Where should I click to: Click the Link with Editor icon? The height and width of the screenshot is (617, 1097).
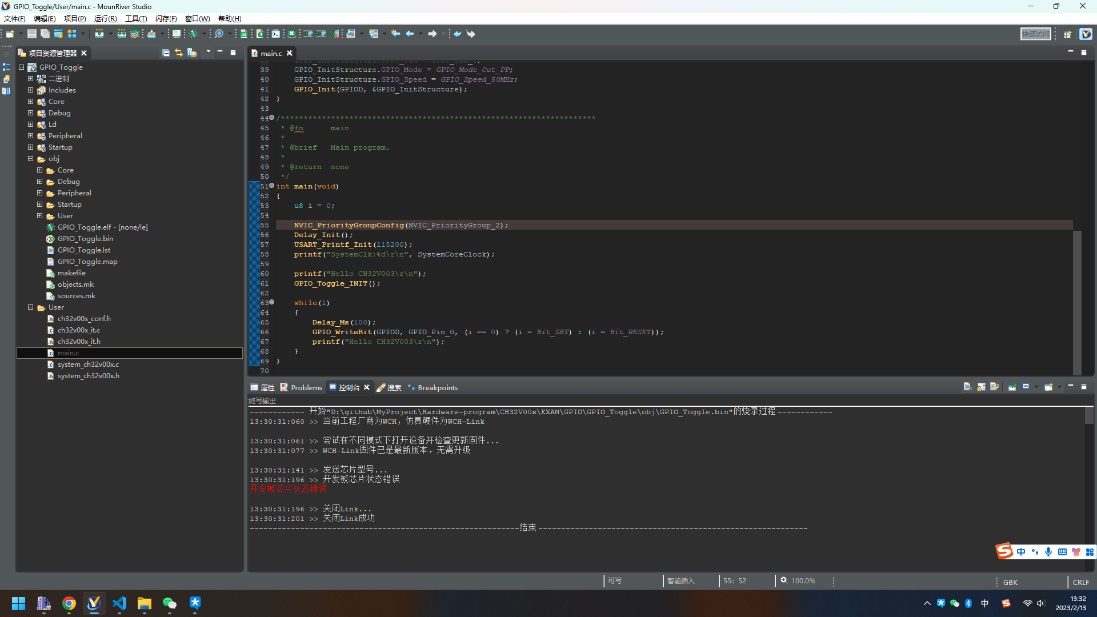[x=179, y=53]
